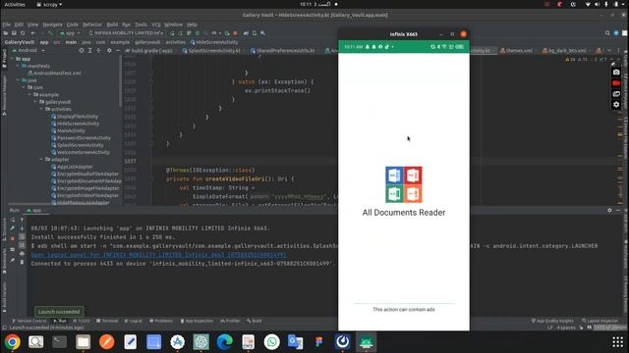629x353 pixels.
Task: Click the open-file toolbar icon
Action: point(6,33)
